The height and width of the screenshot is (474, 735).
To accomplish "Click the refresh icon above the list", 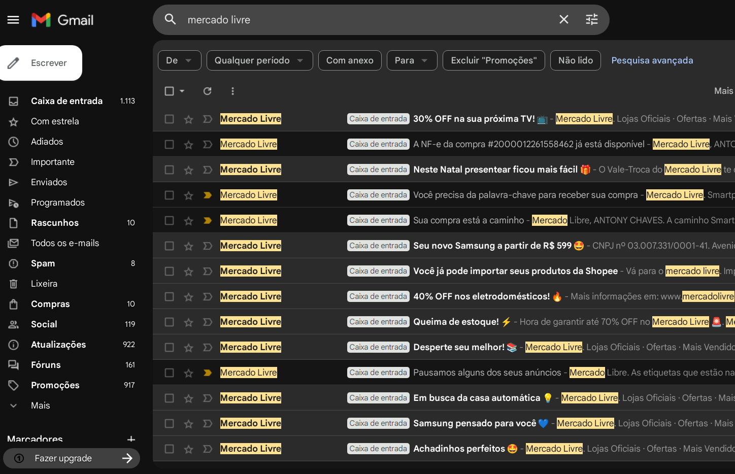I will [x=207, y=91].
